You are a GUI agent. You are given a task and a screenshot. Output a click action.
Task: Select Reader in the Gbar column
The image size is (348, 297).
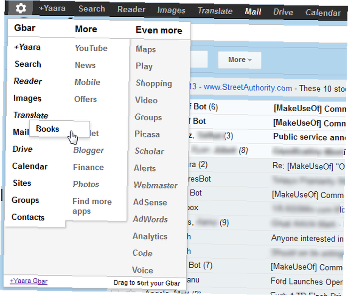coord(28,81)
